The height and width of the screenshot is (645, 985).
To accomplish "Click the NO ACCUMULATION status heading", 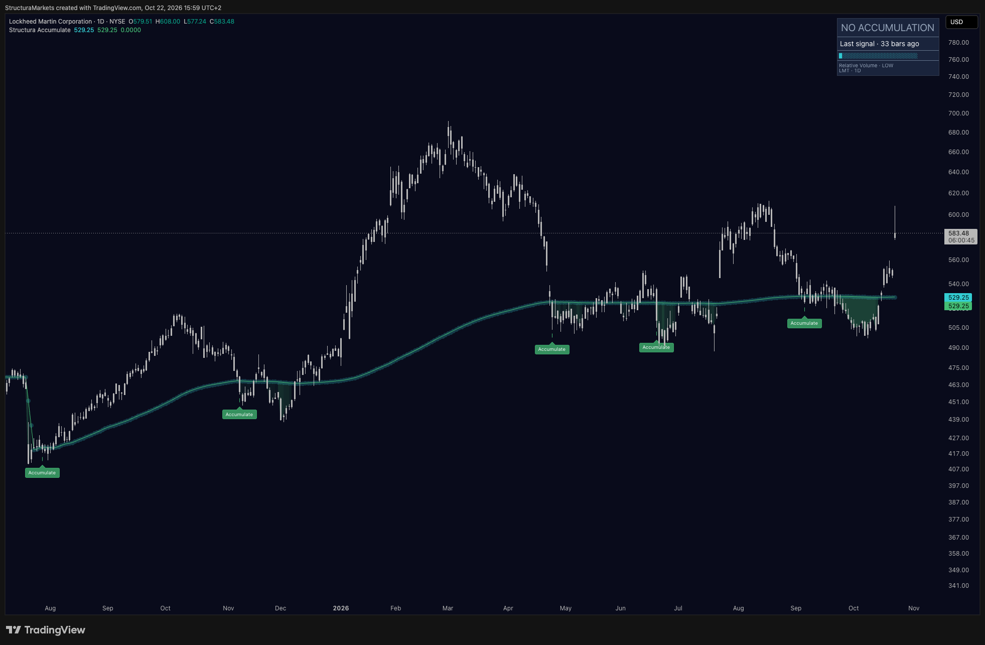I will pos(888,28).
